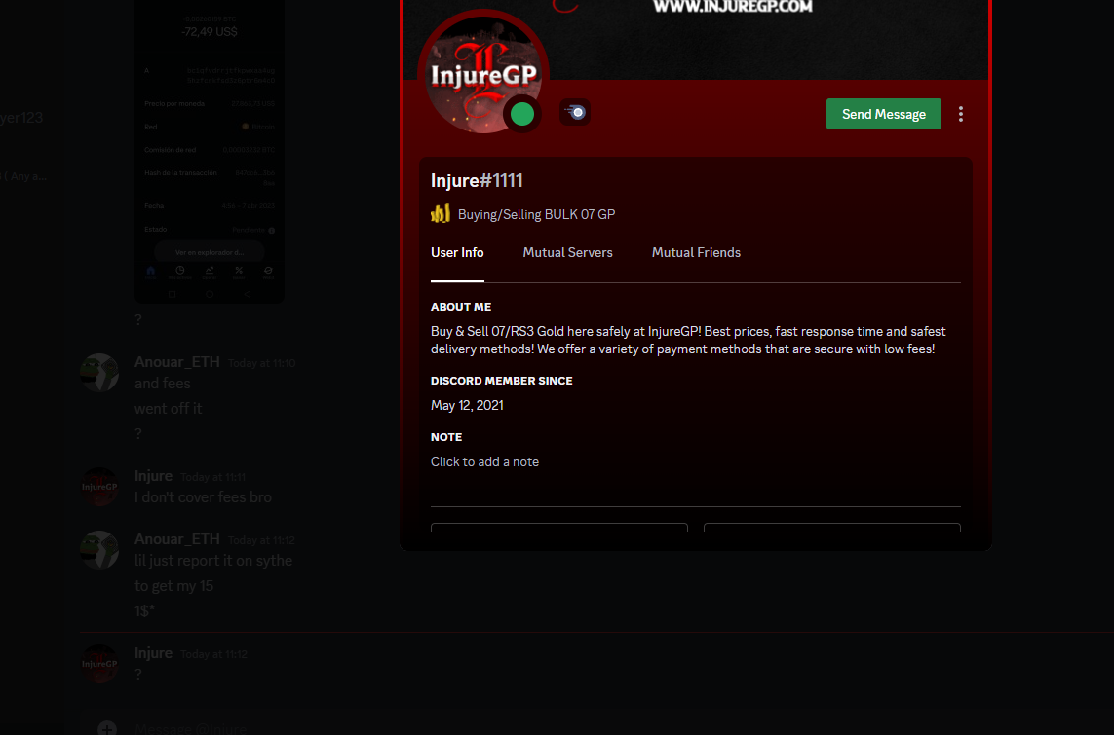Click Injure name at Today 11:11

pyautogui.click(x=153, y=475)
